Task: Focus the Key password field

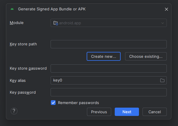Action: pyautogui.click(x=108, y=92)
